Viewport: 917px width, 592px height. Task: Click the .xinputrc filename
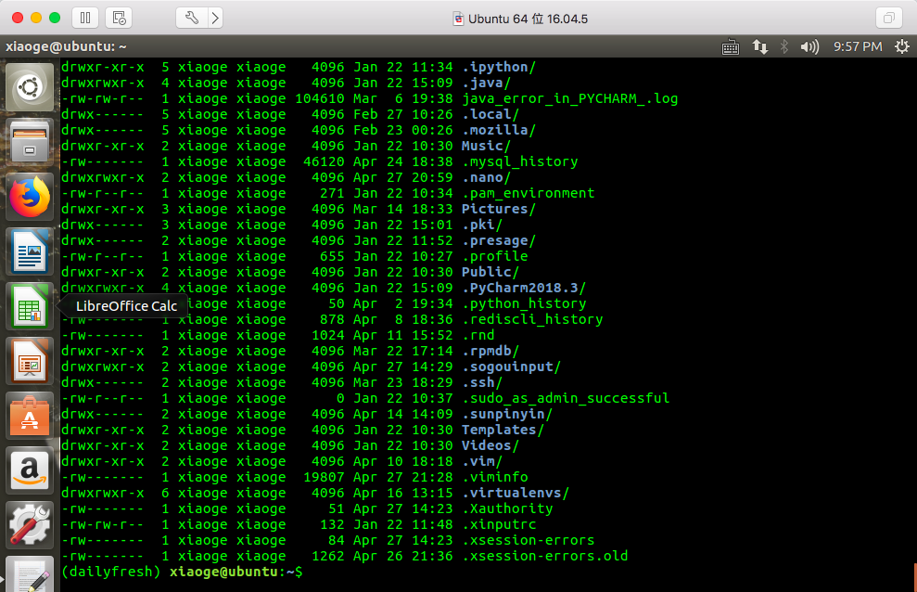click(x=499, y=525)
